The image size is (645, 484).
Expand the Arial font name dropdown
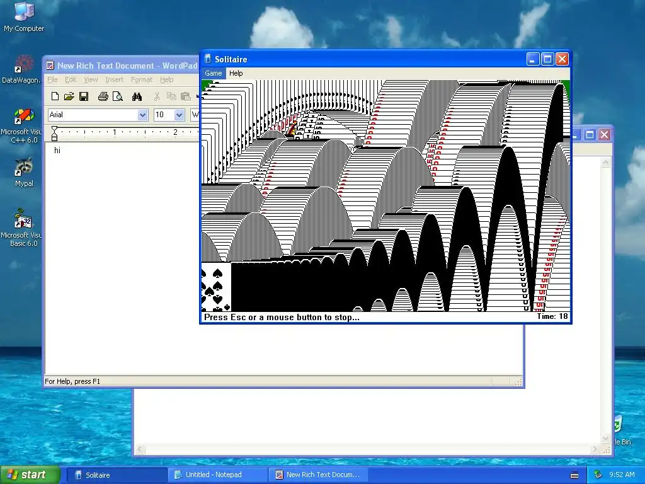pyautogui.click(x=142, y=115)
